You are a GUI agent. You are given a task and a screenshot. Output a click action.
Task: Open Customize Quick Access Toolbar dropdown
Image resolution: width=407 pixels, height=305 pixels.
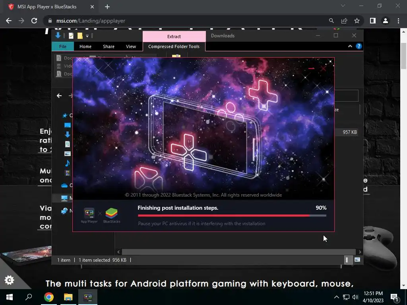[87, 36]
